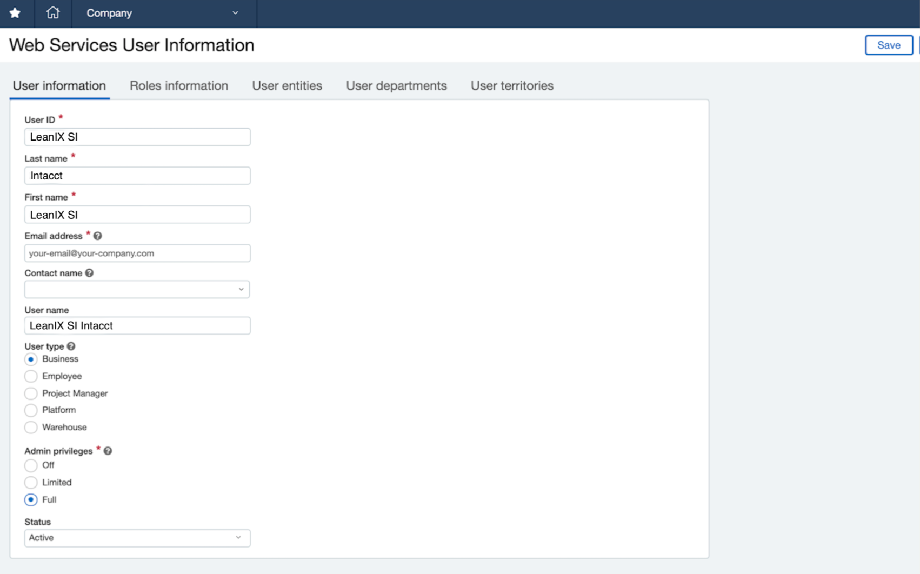Image resolution: width=920 pixels, height=574 pixels.
Task: Choose Project Manager user type
Action: [x=31, y=393]
